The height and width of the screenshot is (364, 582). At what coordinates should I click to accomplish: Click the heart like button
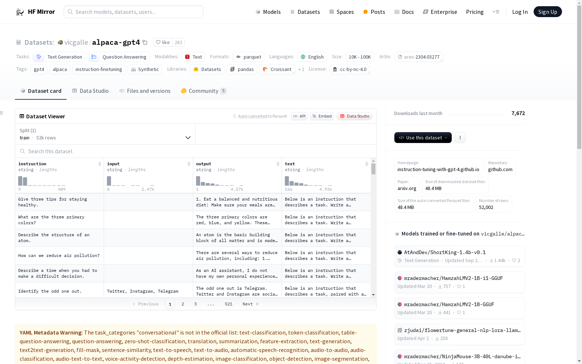[163, 42]
